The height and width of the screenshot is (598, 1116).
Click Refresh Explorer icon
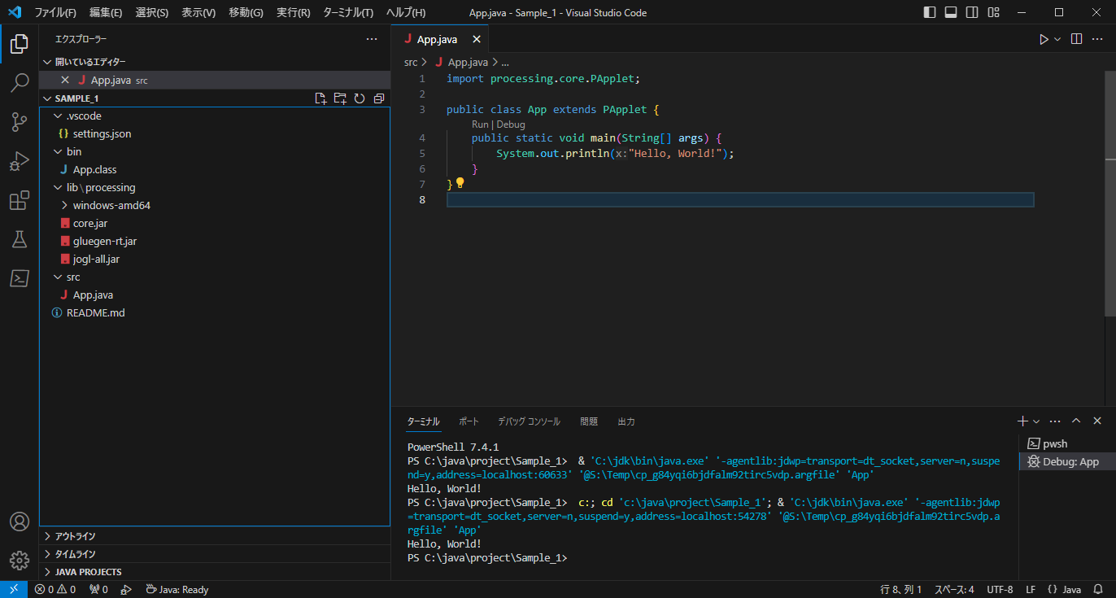tap(360, 98)
